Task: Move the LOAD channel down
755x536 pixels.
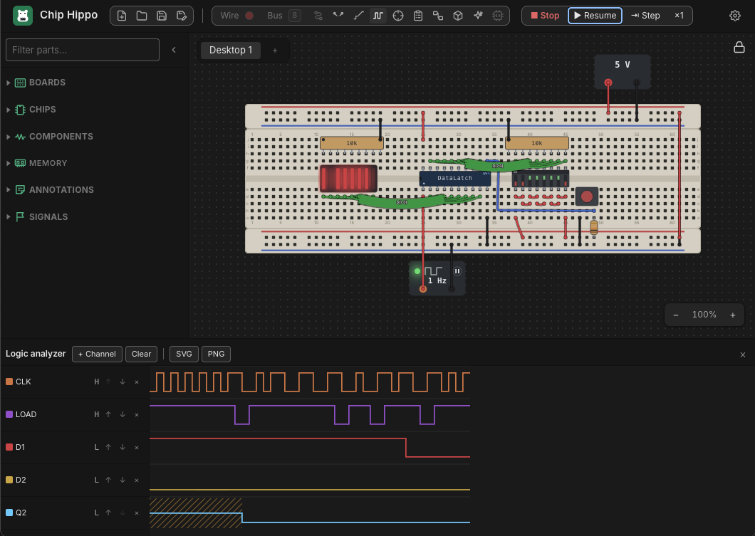Action: tap(123, 414)
